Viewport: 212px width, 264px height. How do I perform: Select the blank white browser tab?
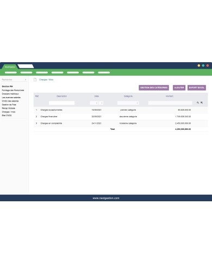pyautogui.click(x=26, y=67)
